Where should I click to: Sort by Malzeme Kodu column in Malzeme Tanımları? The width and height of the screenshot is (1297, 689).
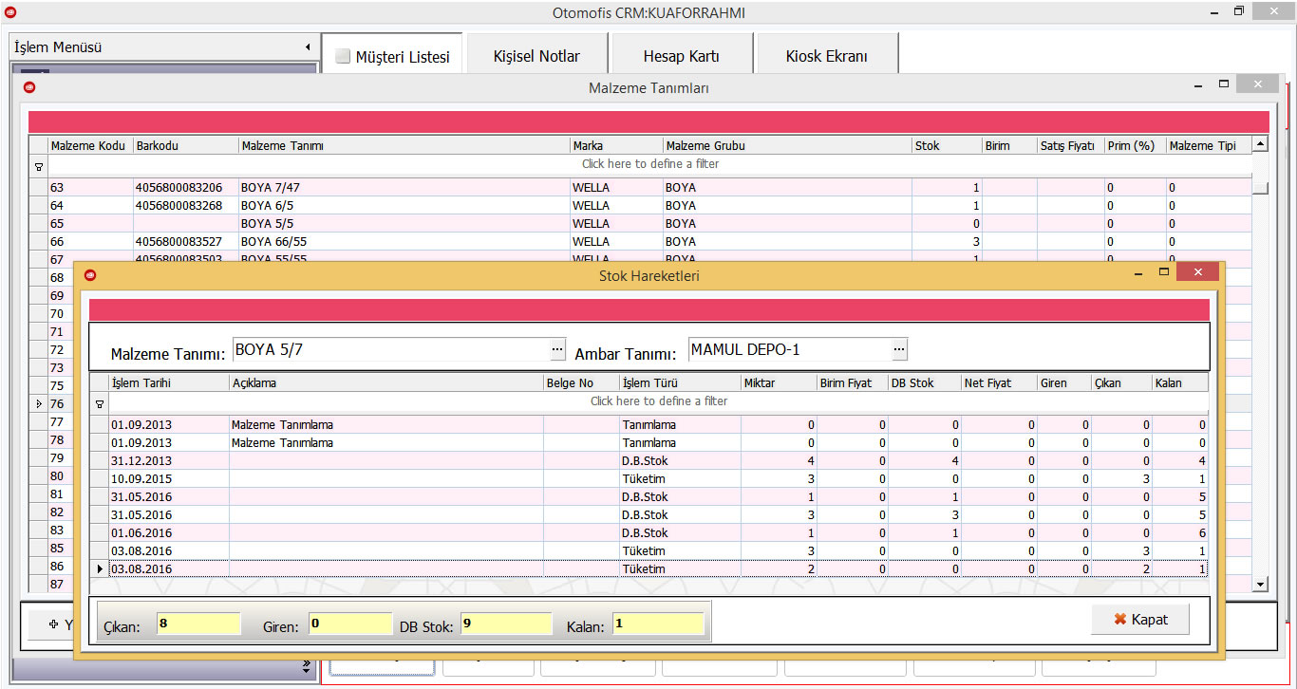click(91, 146)
